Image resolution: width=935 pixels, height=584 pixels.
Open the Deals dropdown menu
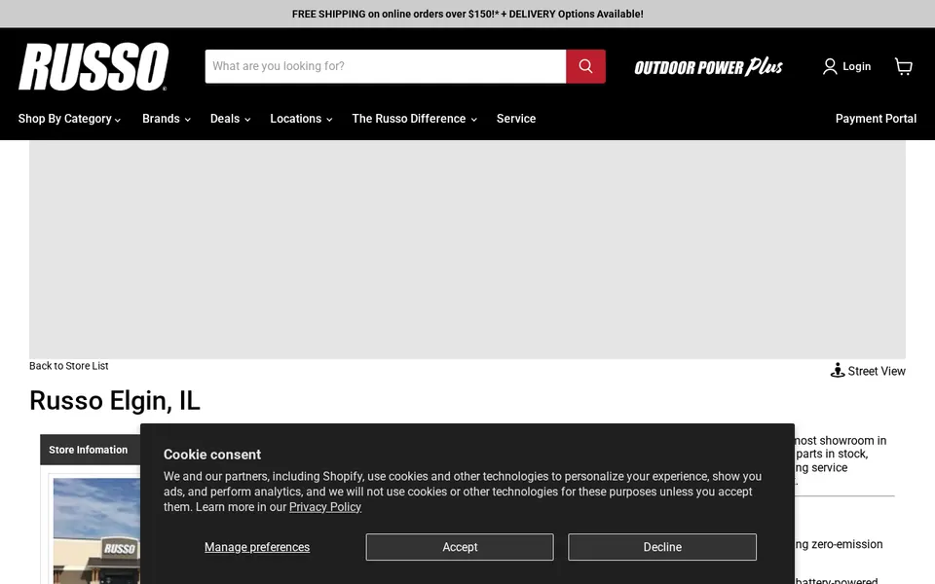[230, 119]
